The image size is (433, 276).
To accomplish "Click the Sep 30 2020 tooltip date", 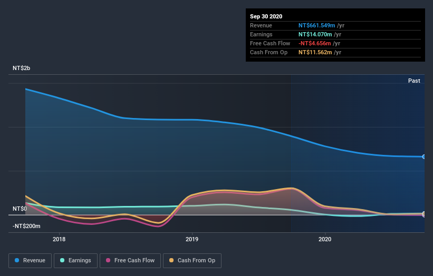I will 266,16.
